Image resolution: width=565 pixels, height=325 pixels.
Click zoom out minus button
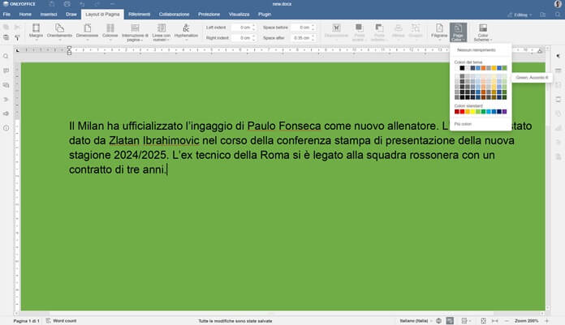(507, 321)
